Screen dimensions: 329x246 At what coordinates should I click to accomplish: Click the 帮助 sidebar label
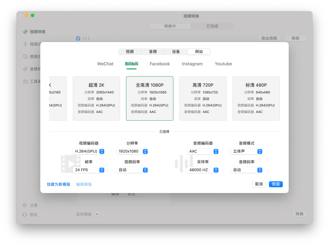pos(34,215)
